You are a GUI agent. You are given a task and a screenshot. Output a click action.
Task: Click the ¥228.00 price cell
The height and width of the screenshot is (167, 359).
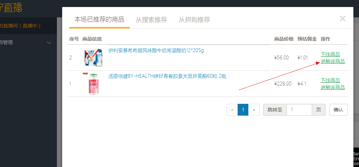click(283, 84)
